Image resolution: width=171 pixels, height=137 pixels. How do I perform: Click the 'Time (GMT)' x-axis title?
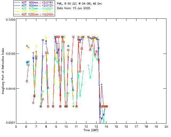(91, 130)
